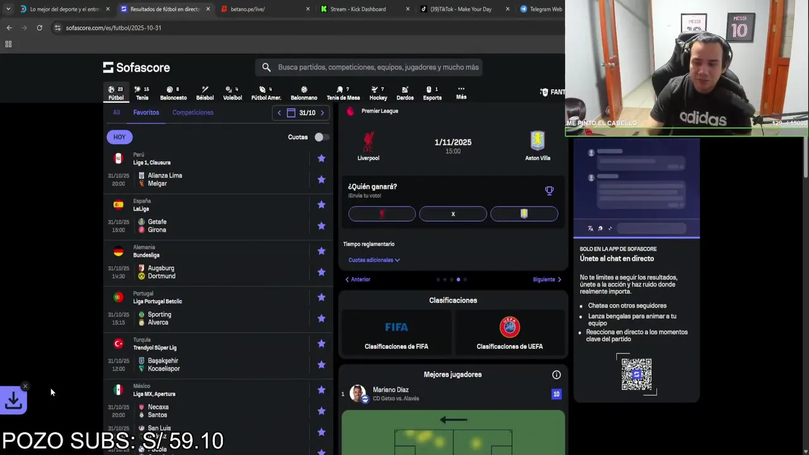
Task: Open the Esports category
Action: click(x=432, y=93)
